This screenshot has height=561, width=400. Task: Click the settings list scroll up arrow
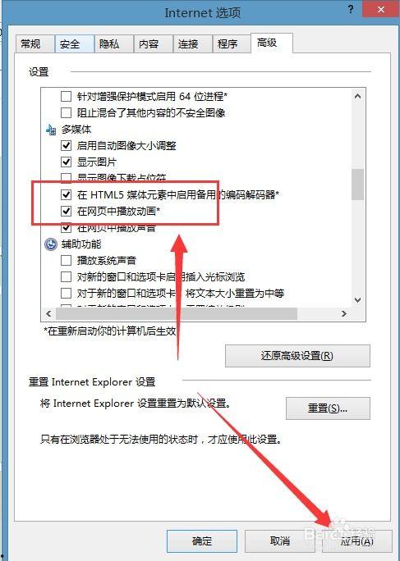click(x=357, y=96)
